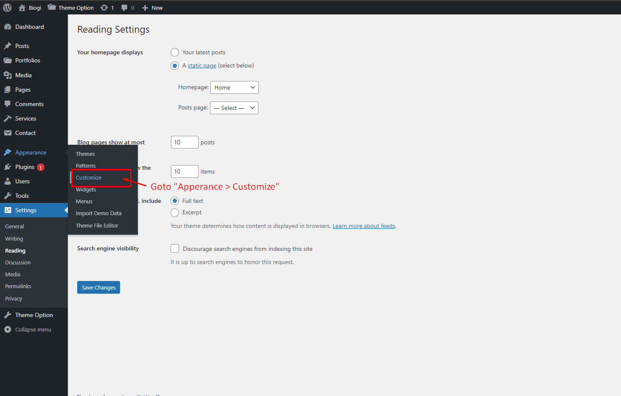Click the Plugins plug icon
This screenshot has height=396, width=621.
click(8, 167)
